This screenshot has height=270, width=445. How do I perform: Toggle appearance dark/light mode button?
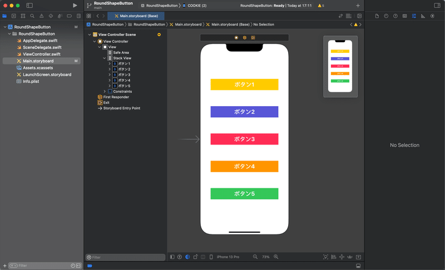(x=187, y=257)
